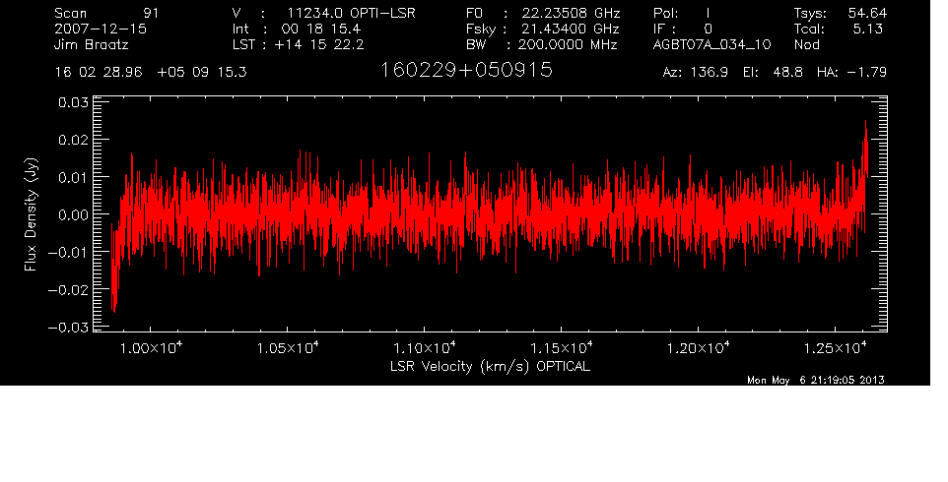This screenshot has width=948, height=482.
Task: Click the IF : 0 value
Action: (683, 29)
